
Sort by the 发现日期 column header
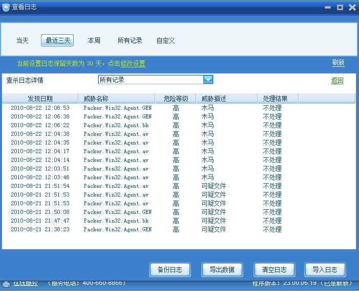(40, 99)
